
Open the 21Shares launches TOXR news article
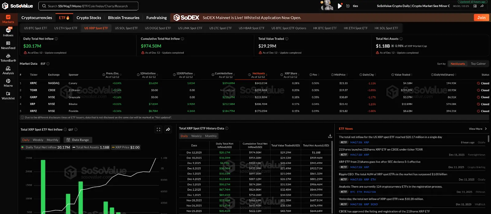[x=381, y=150]
